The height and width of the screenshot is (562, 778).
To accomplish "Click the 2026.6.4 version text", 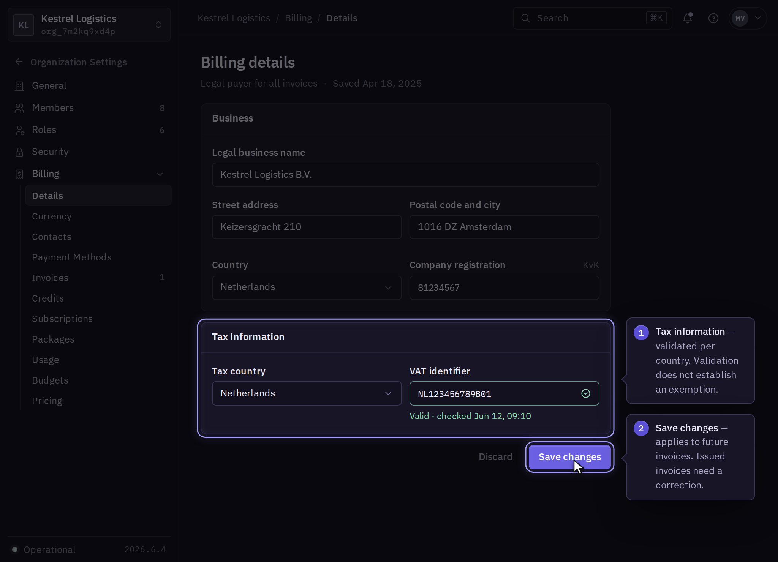I will pos(145,549).
